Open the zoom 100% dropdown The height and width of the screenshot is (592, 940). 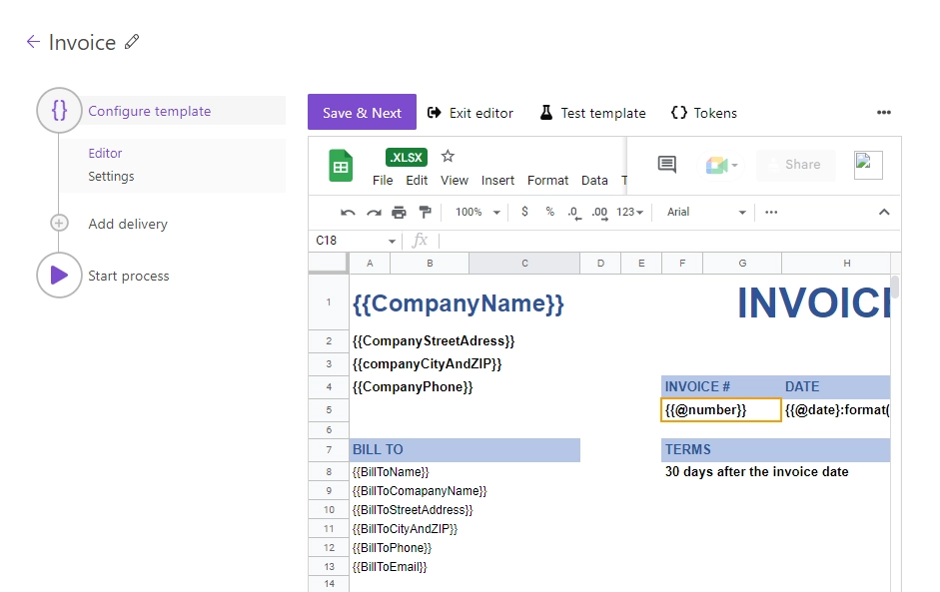pyautogui.click(x=477, y=212)
